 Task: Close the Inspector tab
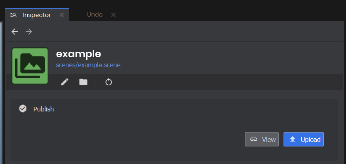[x=61, y=15]
